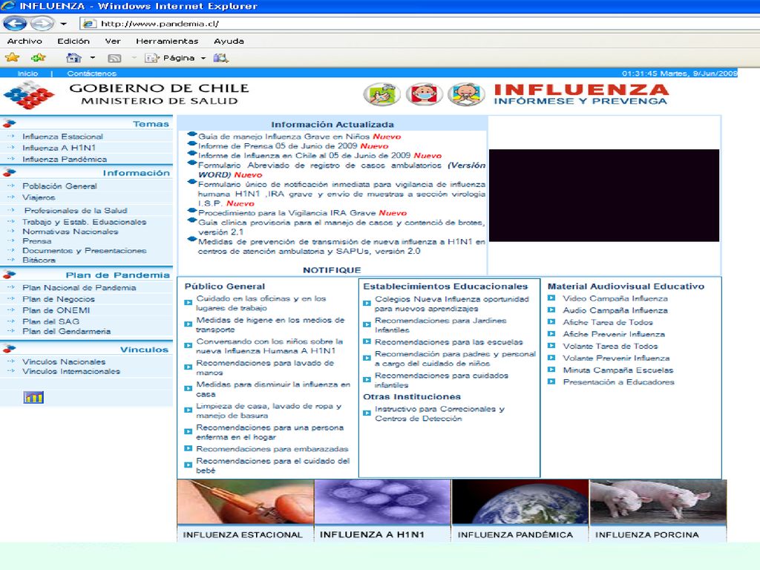Image resolution: width=760 pixels, height=570 pixels.
Task: Click arrow icon beside Minuta Campaña Escuelas
Action: tap(551, 370)
